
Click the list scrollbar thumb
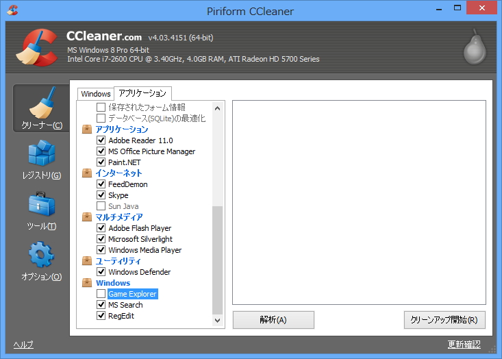click(x=217, y=260)
